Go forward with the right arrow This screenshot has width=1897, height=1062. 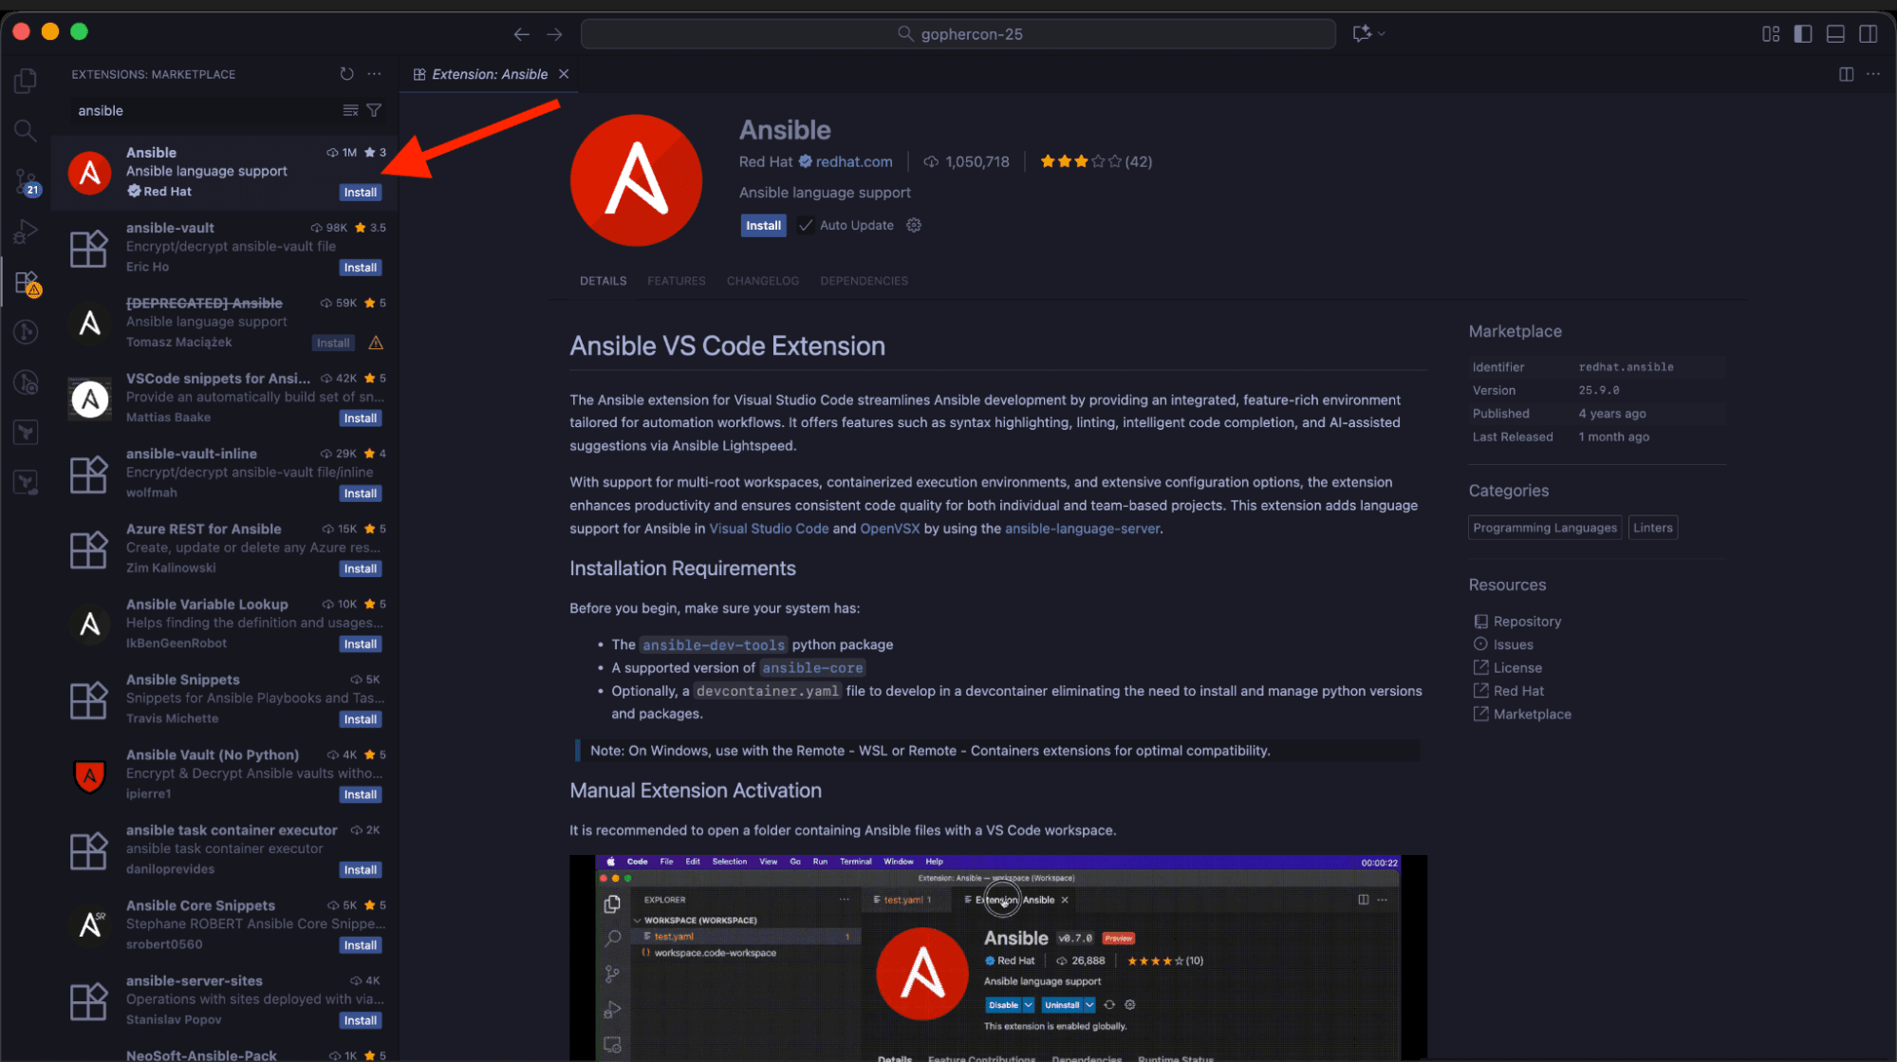point(555,34)
